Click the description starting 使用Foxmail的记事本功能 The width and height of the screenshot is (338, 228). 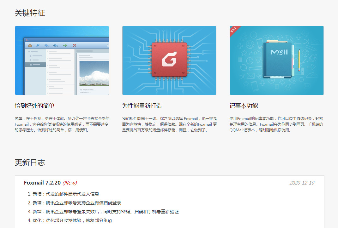[x=276, y=124]
